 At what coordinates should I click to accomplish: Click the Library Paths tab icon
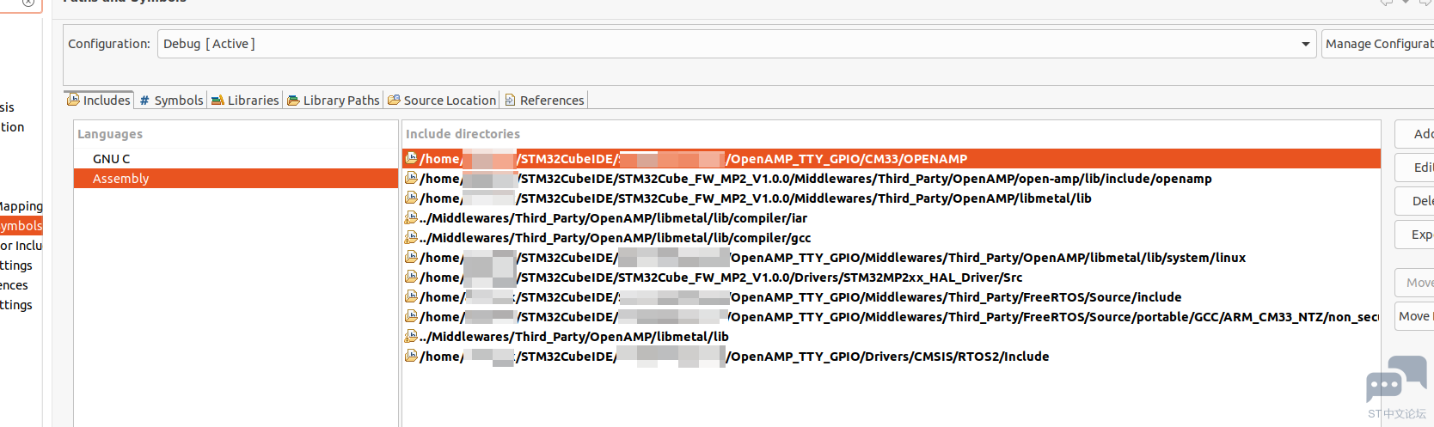pyautogui.click(x=293, y=101)
